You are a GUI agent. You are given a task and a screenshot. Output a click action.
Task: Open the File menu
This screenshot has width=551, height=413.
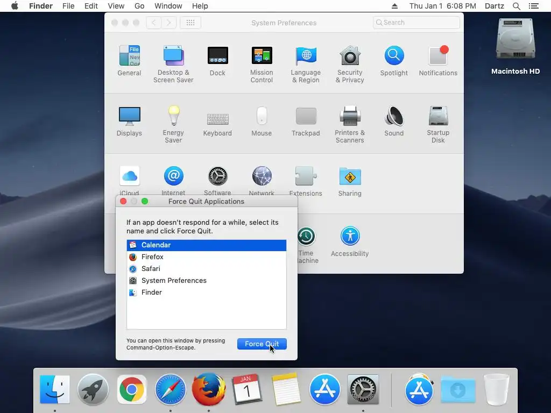[68, 6]
